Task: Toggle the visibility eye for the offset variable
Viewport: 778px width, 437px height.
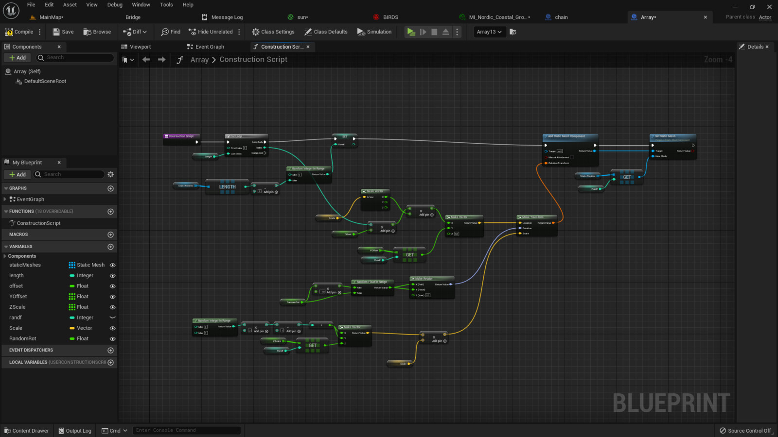Action: pyautogui.click(x=112, y=286)
